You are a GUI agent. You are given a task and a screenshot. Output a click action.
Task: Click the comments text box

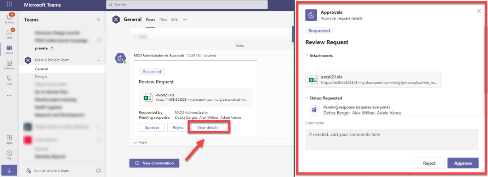coord(392,139)
